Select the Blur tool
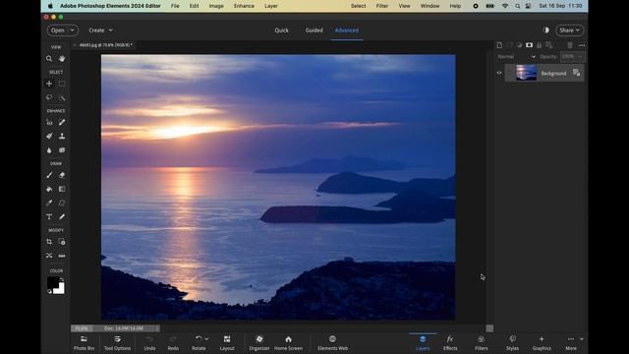Viewport: 629px width, 354px height. 49,150
